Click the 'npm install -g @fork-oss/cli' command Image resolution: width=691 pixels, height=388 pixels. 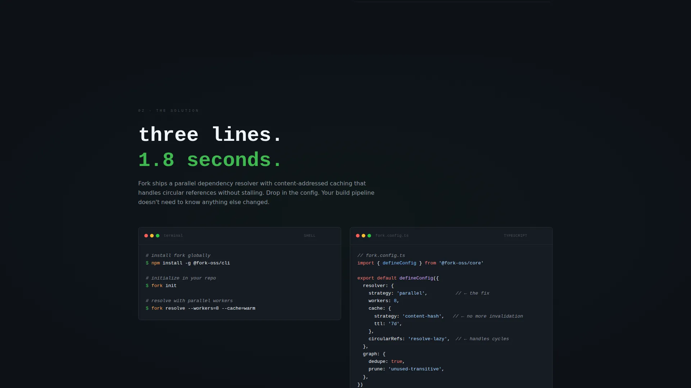[x=191, y=263]
